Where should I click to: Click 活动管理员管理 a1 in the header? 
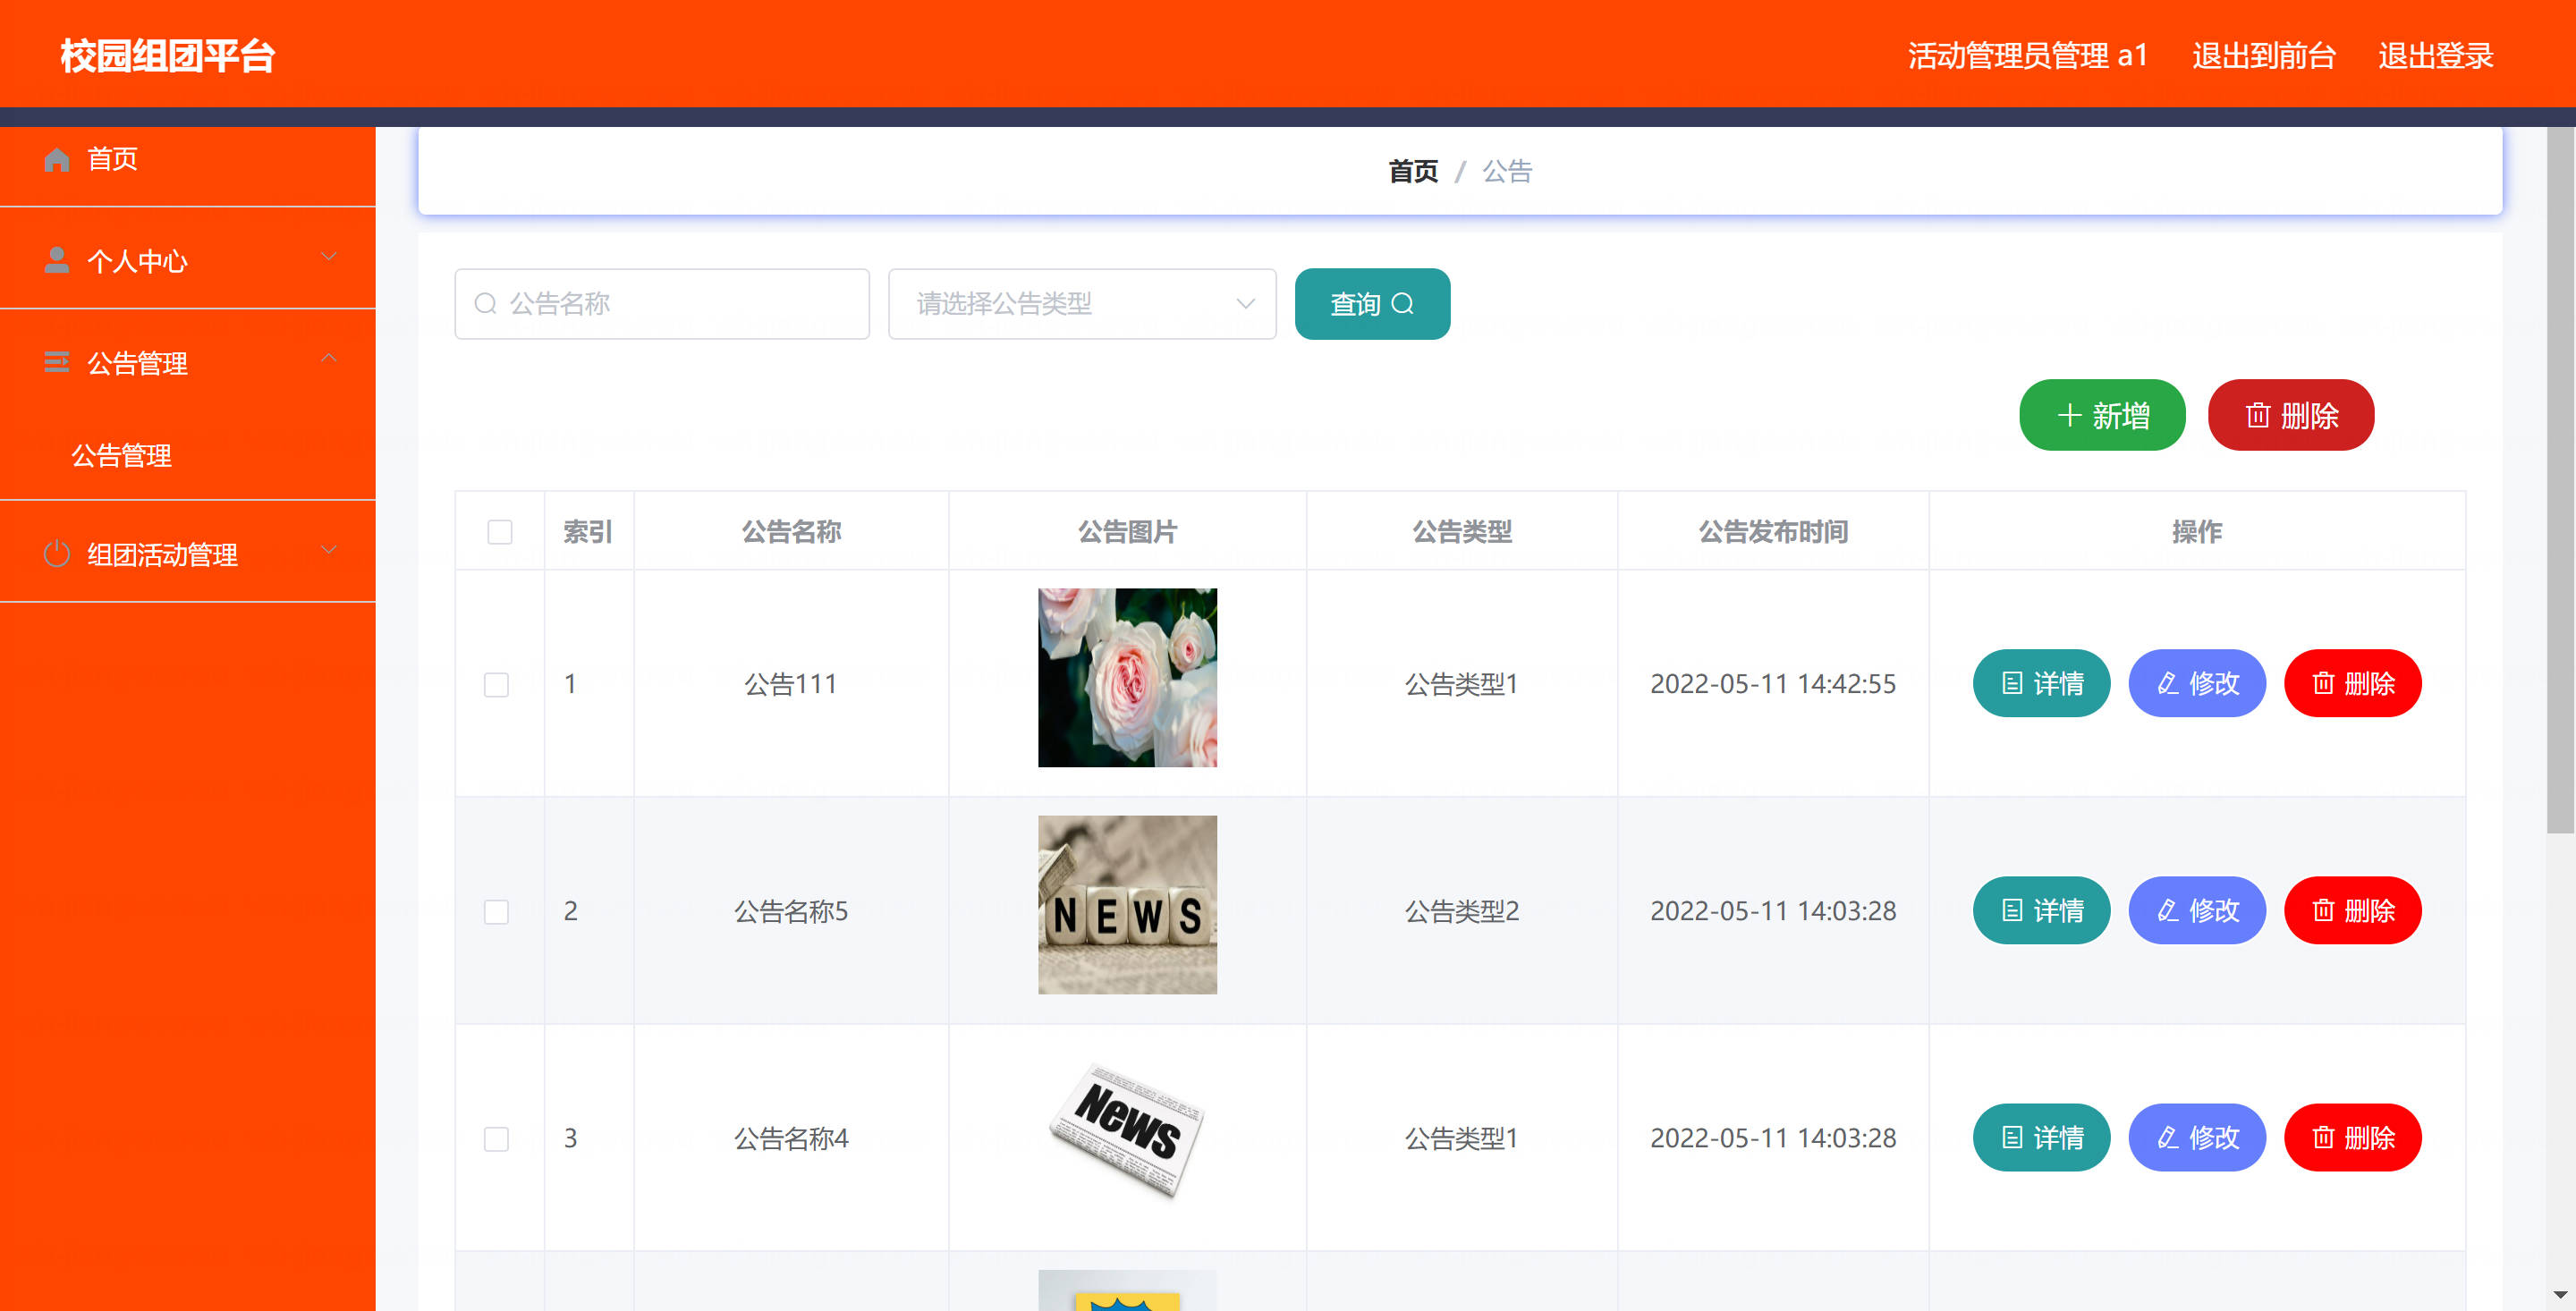coord(2027,56)
